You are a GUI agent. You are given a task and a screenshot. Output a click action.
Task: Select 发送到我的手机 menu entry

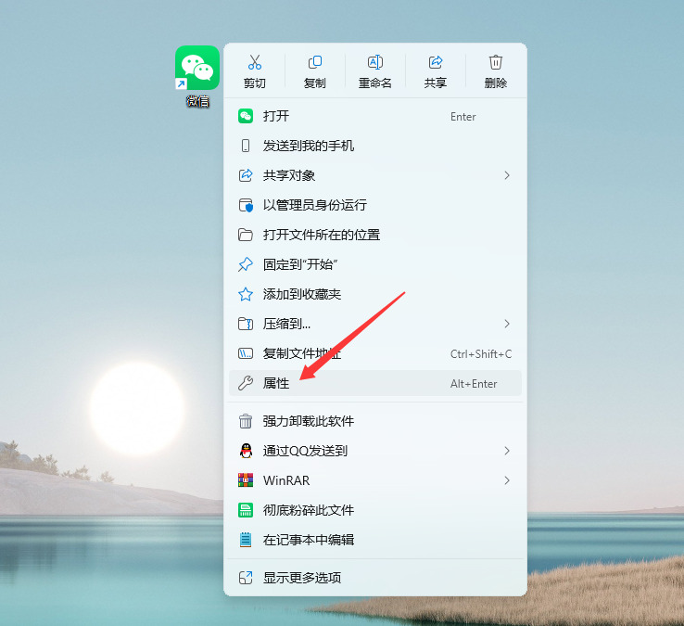pyautogui.click(x=375, y=146)
